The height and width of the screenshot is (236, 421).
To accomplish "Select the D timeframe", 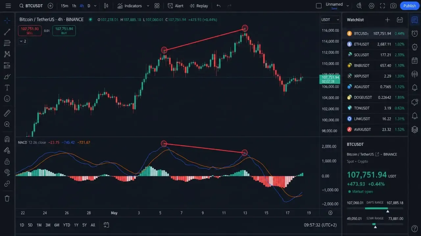I will (x=89, y=6).
